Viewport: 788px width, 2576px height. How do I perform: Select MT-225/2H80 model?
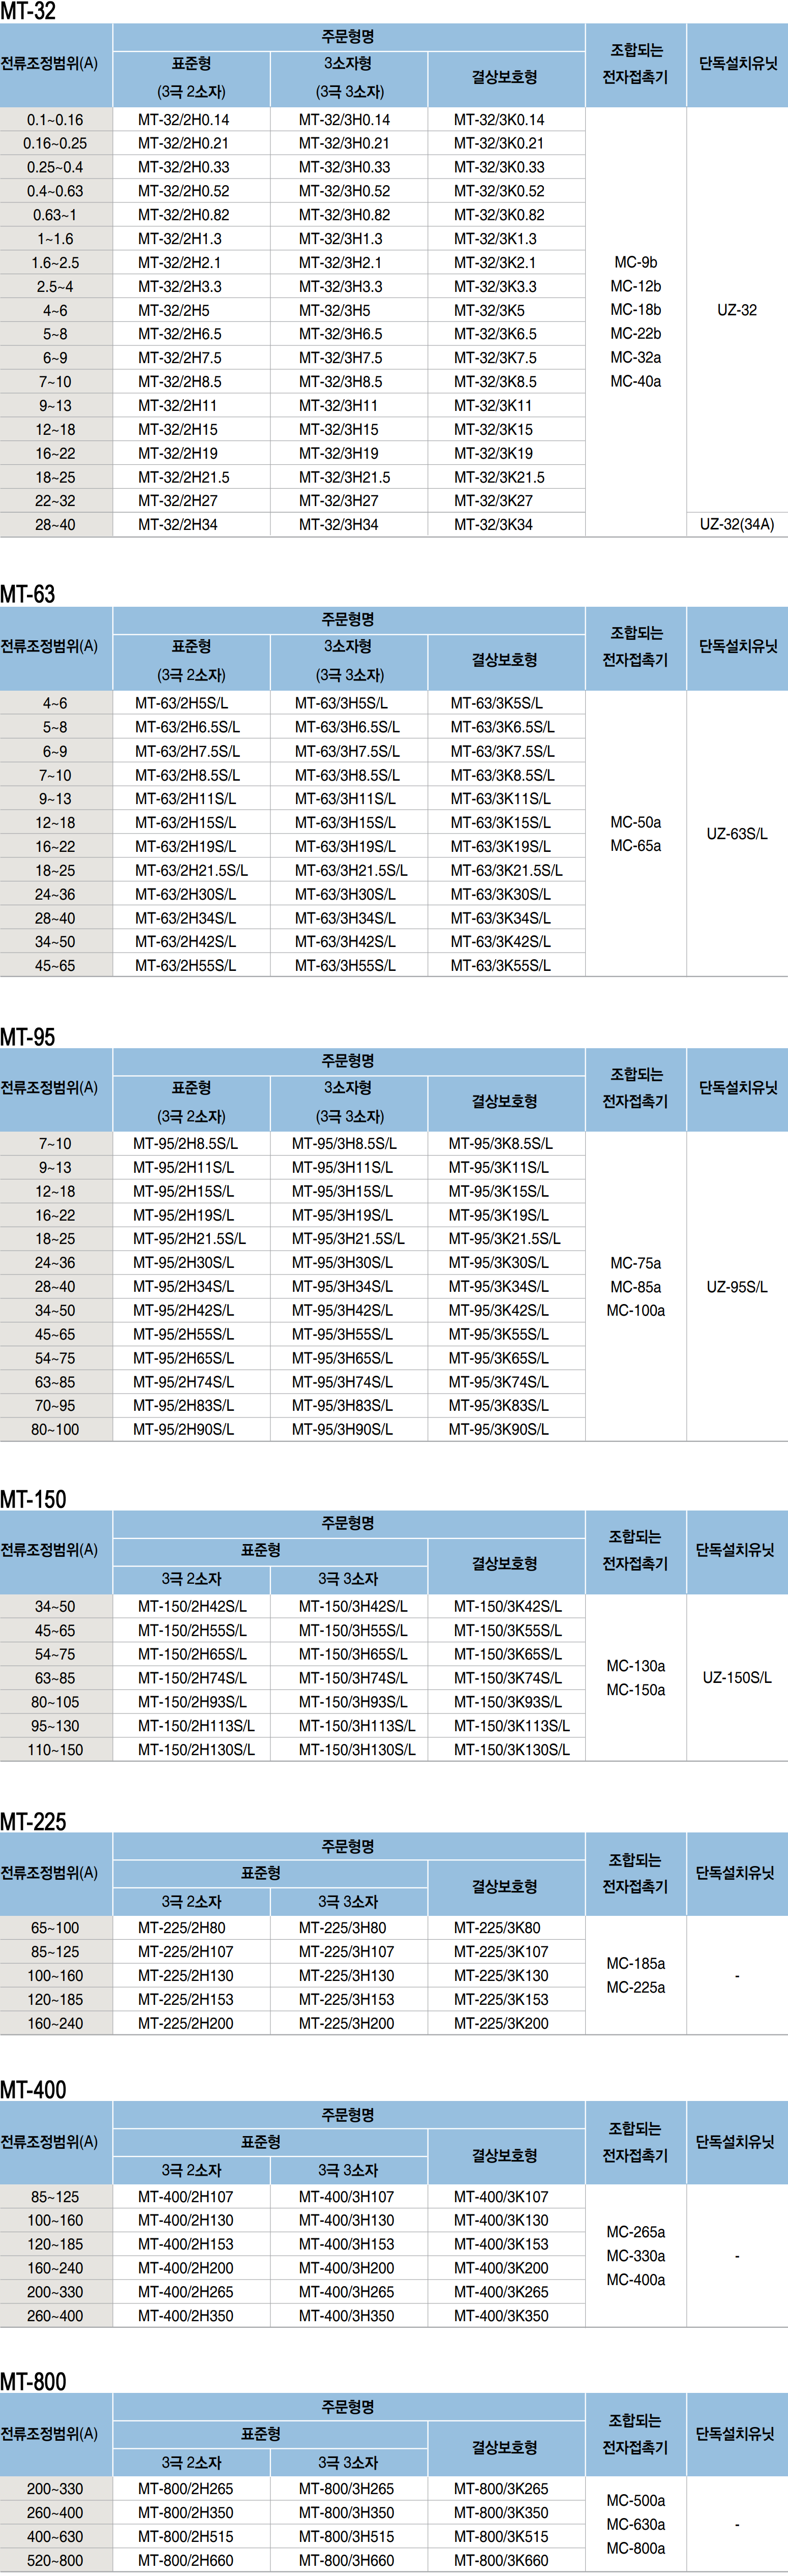[x=182, y=1929]
